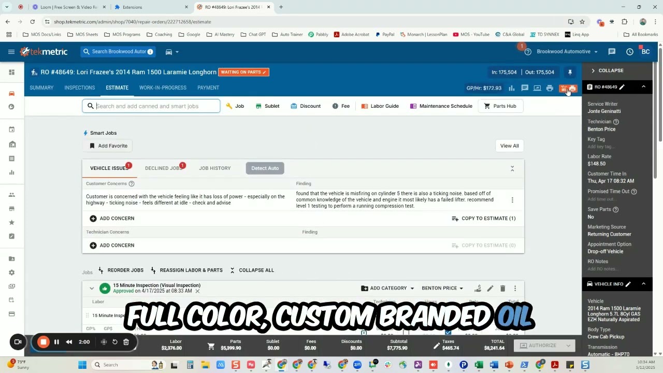Open the help question mark icon
663x373 pixels.
pos(528,52)
